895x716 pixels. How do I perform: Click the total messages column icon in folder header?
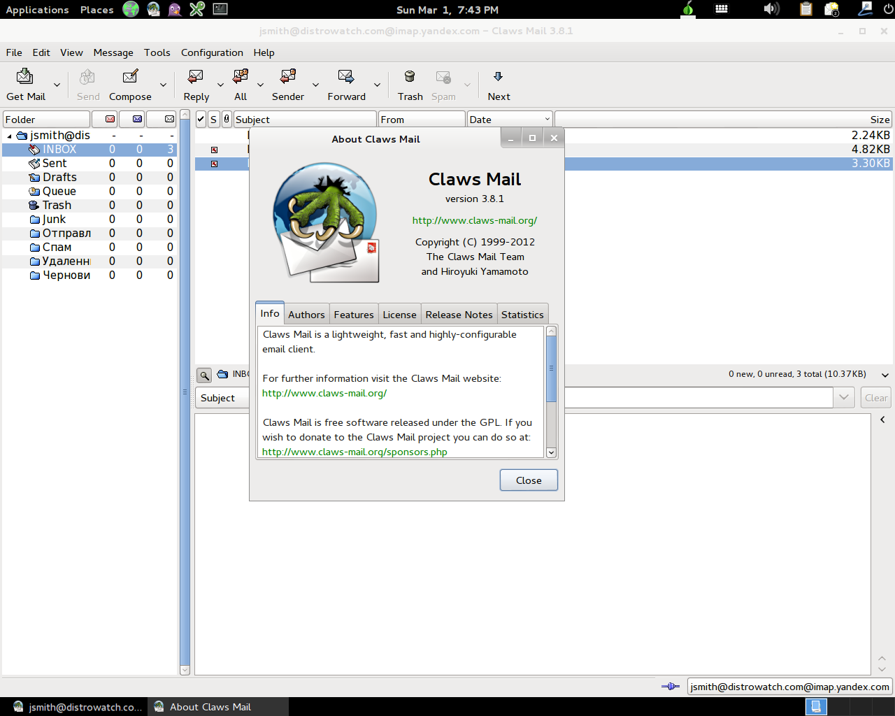tap(169, 119)
